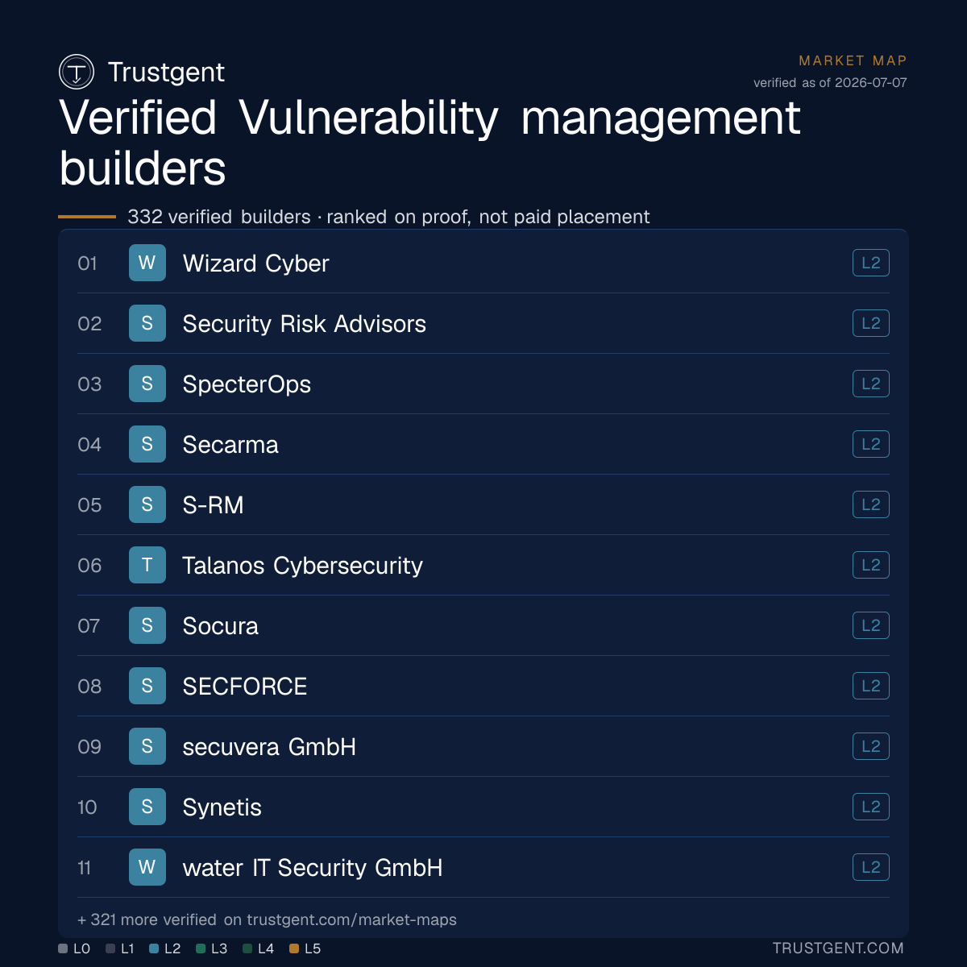Select the Talanos Cybersecurity name
This screenshot has height=967, width=967.
[302, 566]
